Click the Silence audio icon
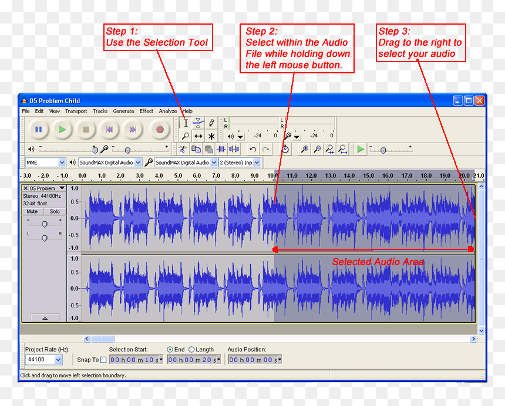Screen dimensions: 505x406 point(234,149)
